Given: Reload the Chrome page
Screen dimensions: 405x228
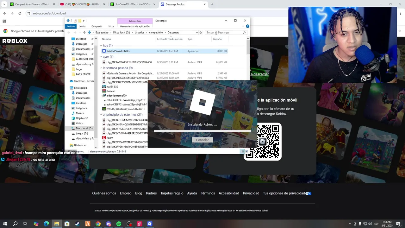Looking at the screenshot, I should (20, 13).
